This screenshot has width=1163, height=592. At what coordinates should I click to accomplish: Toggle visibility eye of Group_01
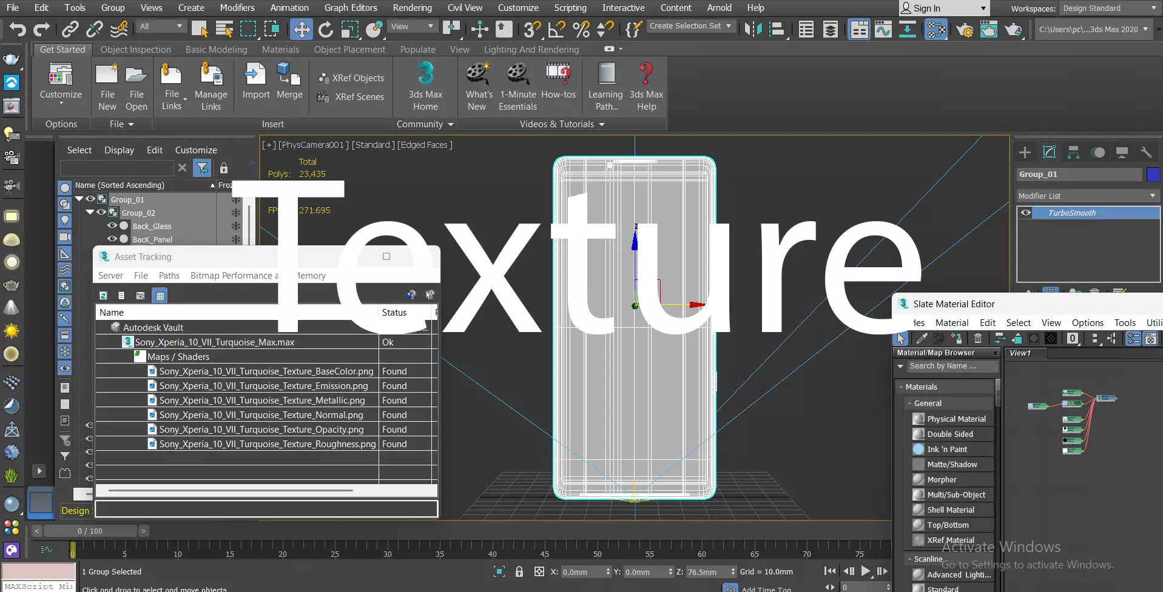(x=90, y=199)
